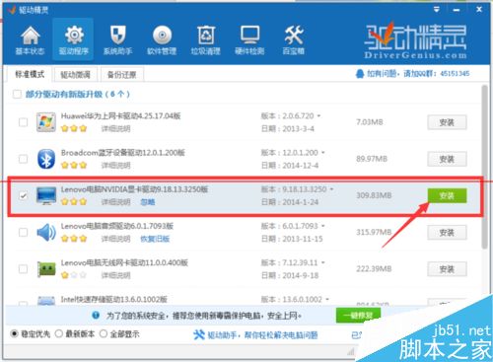Click the Broadcom Bluetooth icon

click(46, 159)
